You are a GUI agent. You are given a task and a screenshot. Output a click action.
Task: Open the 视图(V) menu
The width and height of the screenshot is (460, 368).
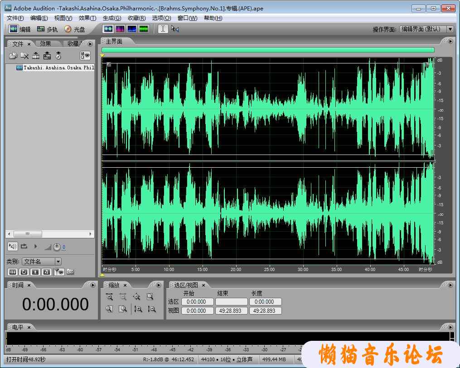[x=63, y=18]
